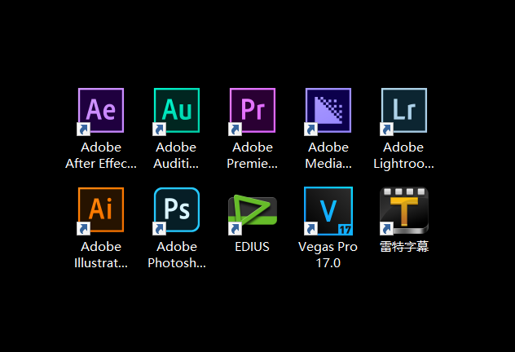Click the "Adobe Lightroo..." label text

coord(403,156)
